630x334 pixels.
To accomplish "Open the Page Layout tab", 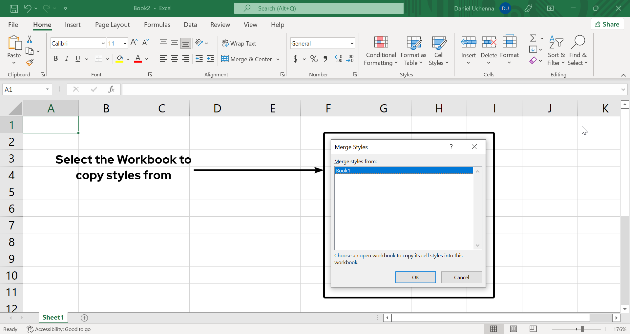I will pyautogui.click(x=112, y=25).
